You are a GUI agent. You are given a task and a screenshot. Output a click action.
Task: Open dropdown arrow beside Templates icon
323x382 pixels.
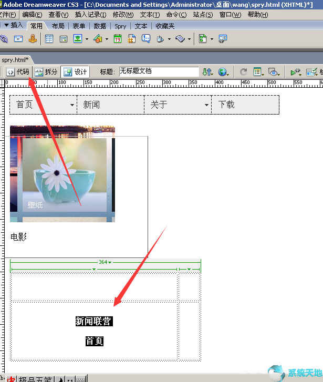tap(212, 39)
